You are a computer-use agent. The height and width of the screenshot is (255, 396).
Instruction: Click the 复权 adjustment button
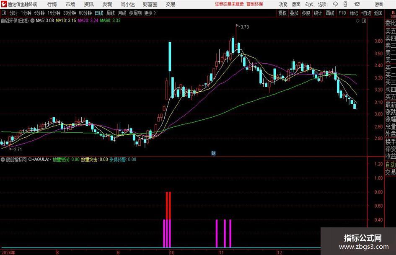pos(282,13)
